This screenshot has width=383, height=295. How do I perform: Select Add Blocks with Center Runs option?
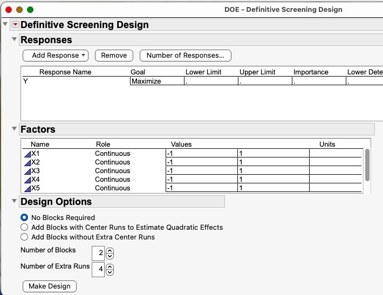pos(24,228)
